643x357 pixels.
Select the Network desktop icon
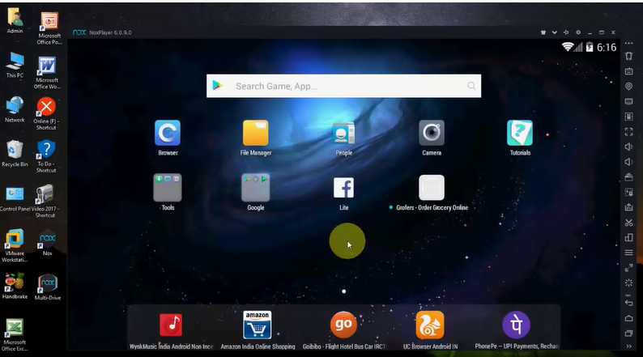point(15,109)
